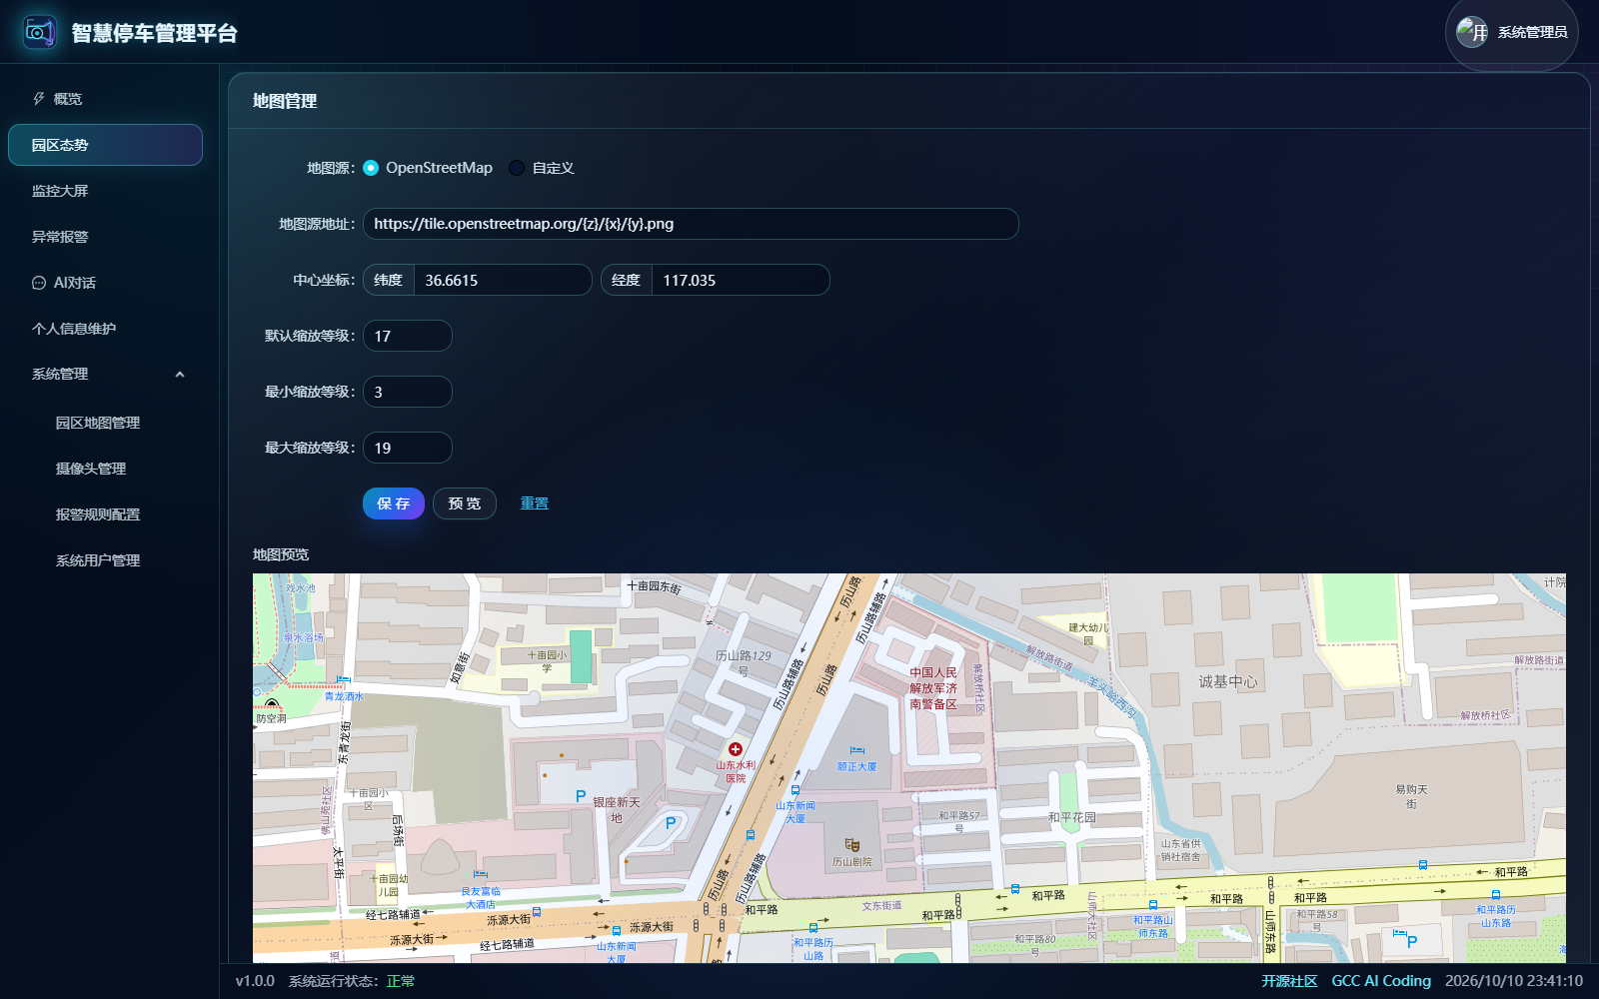Viewport: 1599px width, 999px height.
Task: Go to 监控大屏 in the sidebar
Action: [105, 191]
